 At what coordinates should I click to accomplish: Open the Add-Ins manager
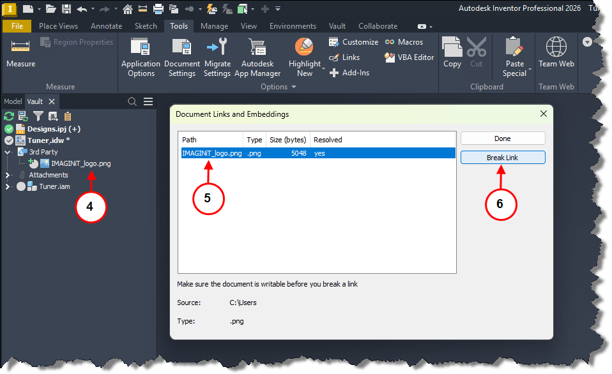(349, 73)
